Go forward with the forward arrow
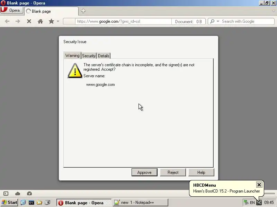Image resolution: width=277 pixels, height=207 pixels. pos(18,21)
